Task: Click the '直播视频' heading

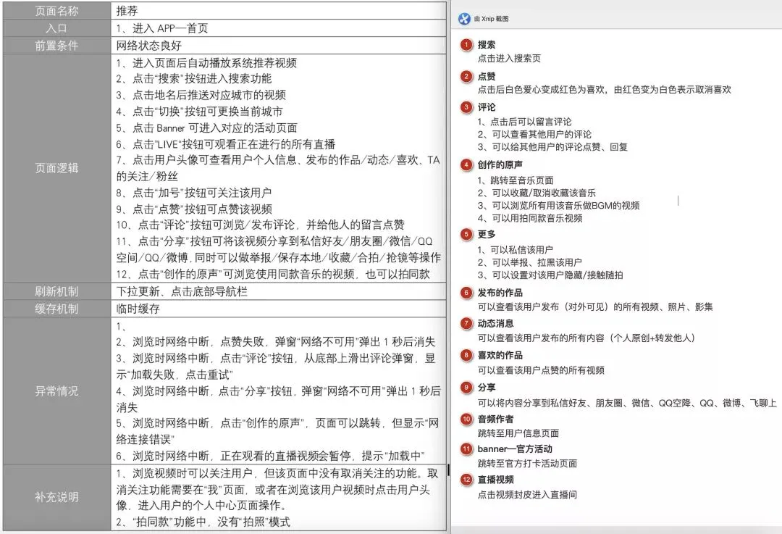Action: (496, 480)
